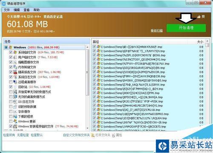Click the 错误报告文件 item icon
The height and width of the screenshot is (153, 213).
tap(15, 72)
